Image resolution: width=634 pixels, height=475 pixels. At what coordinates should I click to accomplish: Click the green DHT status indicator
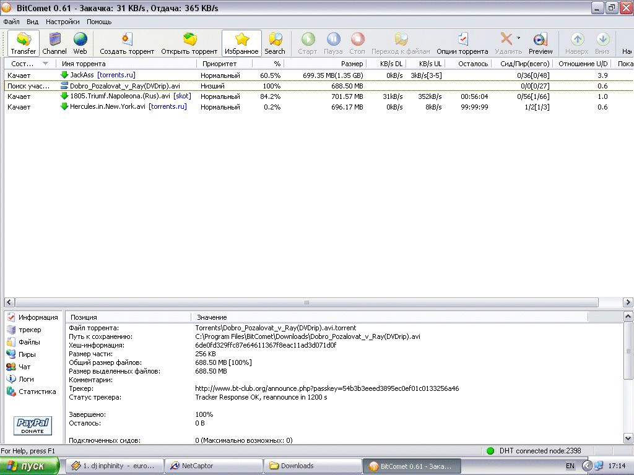(490, 451)
